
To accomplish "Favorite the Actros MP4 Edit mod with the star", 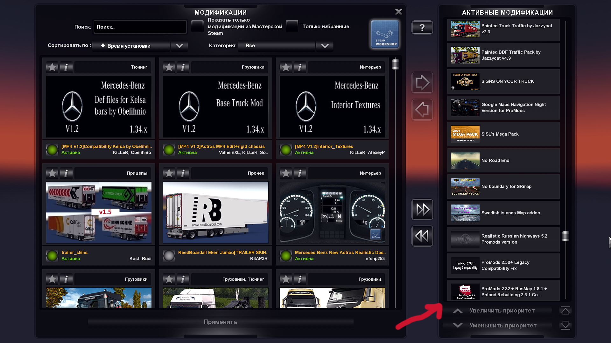I will [169, 67].
